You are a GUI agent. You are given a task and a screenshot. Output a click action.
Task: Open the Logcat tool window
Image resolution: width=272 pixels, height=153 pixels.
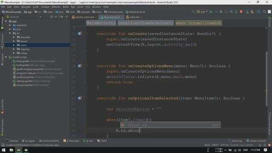(x=28, y=141)
